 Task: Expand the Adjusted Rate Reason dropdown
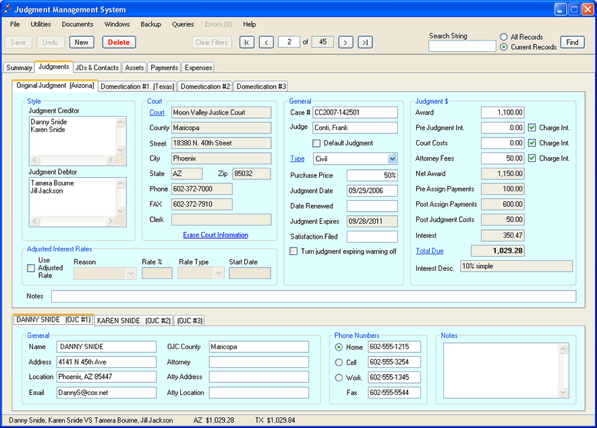tap(131, 274)
